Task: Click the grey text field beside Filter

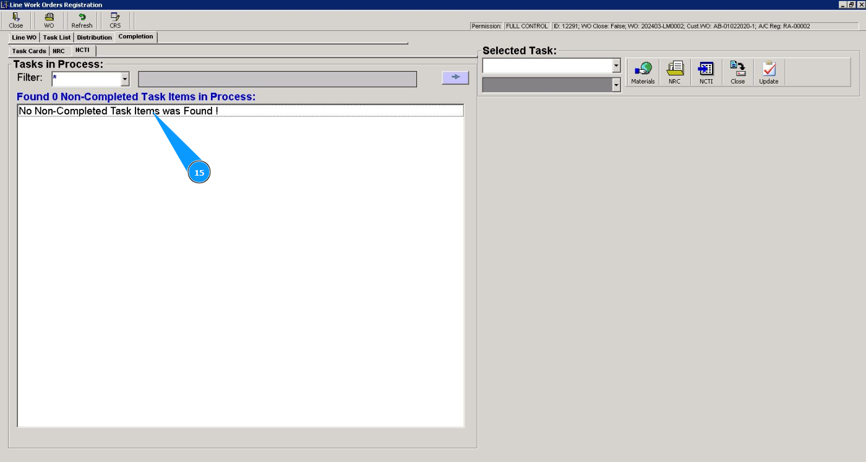Action: click(277, 79)
